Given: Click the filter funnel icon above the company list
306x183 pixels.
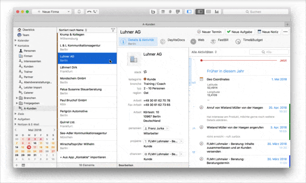Looking at the screenshot, I should point(113,30).
